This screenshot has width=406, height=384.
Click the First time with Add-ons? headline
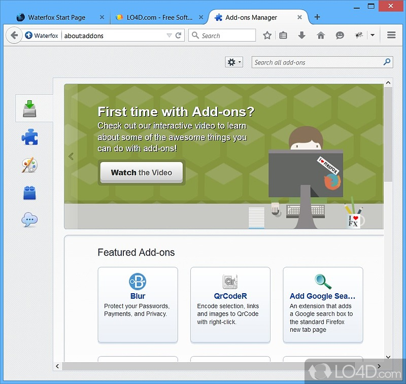click(x=176, y=112)
